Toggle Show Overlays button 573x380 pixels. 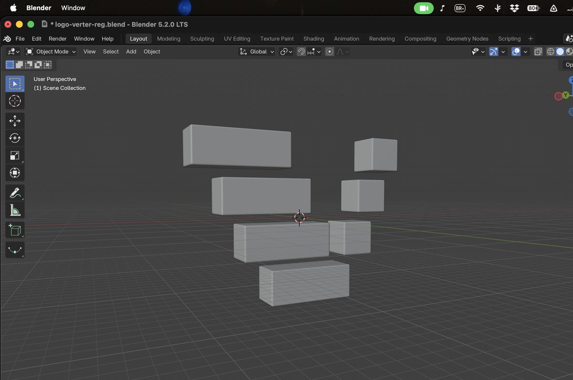(516, 52)
